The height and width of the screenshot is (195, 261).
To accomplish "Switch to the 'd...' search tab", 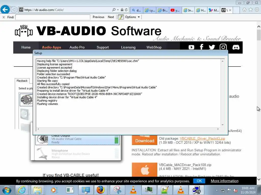I will click(x=136, y=10).
